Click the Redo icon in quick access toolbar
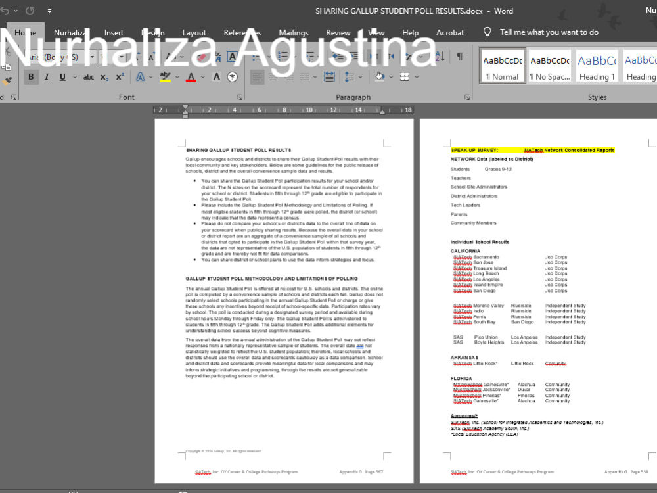Screen dimensions: 657x493 point(30,11)
